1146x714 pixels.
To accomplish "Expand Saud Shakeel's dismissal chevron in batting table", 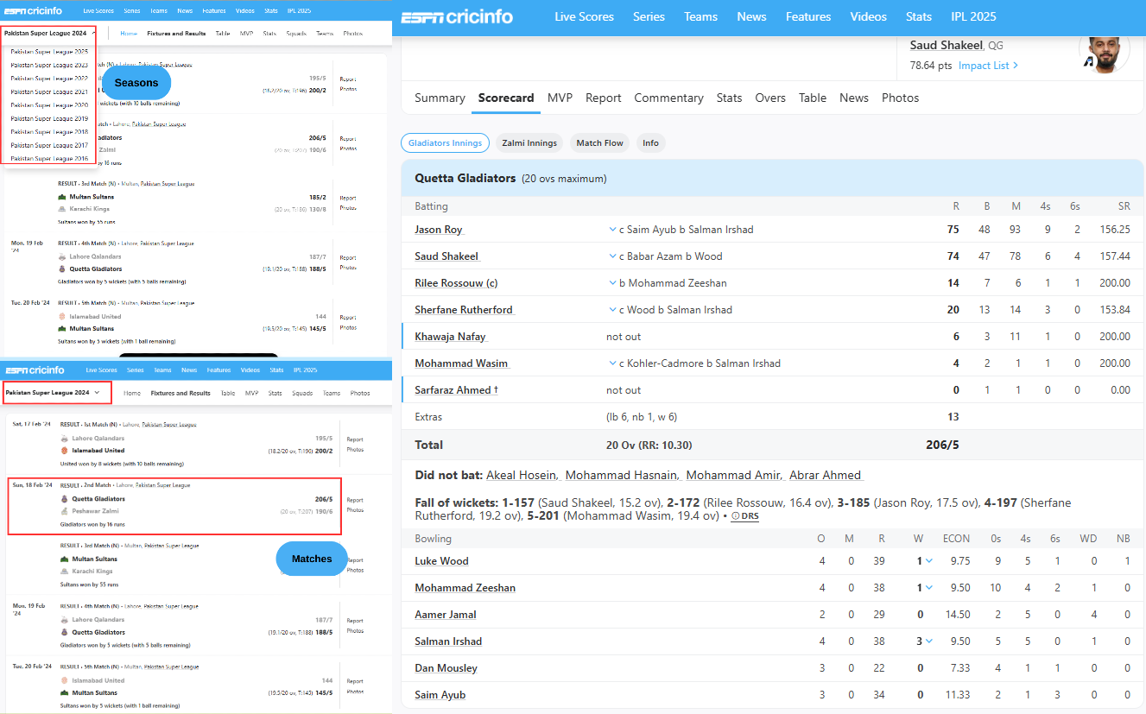I will pyautogui.click(x=612, y=256).
